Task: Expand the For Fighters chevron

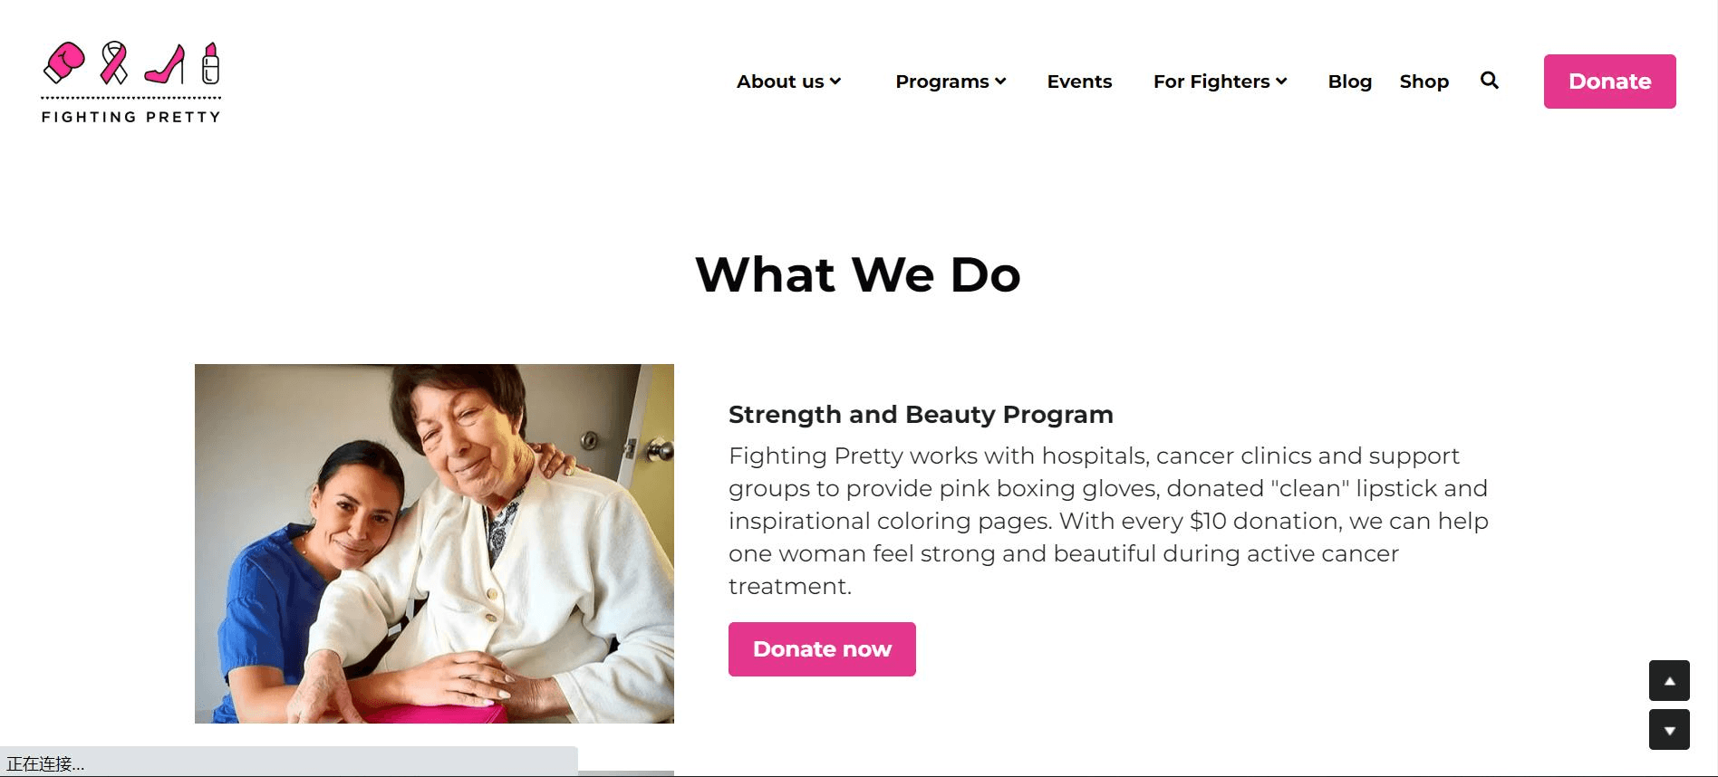Action: pyautogui.click(x=1281, y=82)
